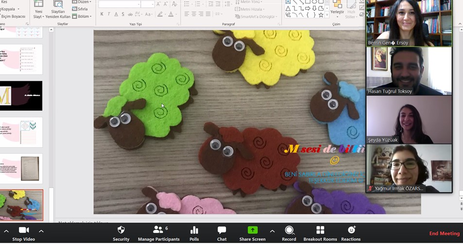Open the Düzen layout dropdown
This screenshot has height=244, width=463.
click(81, 2)
